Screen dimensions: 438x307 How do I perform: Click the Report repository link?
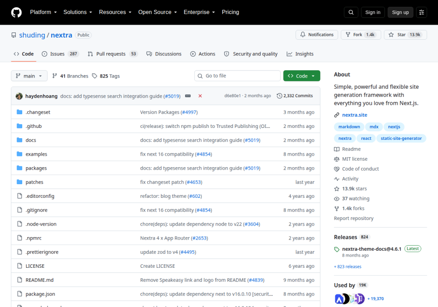[354, 218]
